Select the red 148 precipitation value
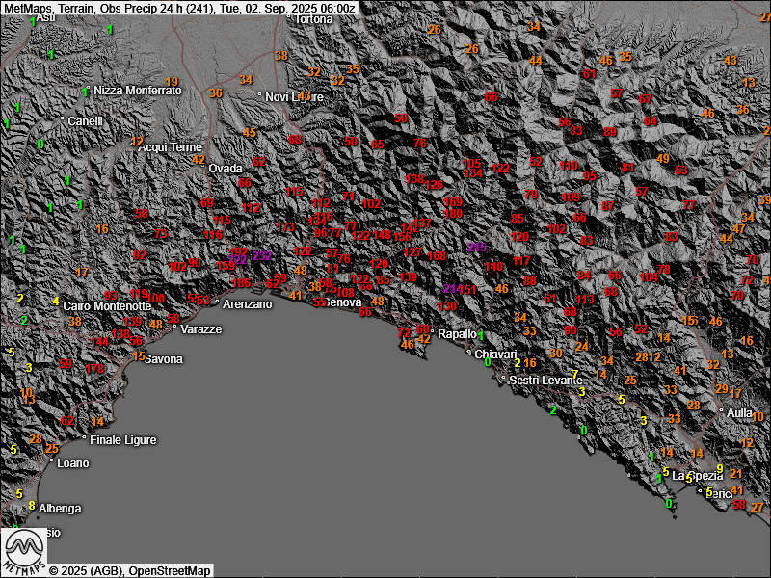The width and height of the screenshot is (771, 578). point(382,234)
